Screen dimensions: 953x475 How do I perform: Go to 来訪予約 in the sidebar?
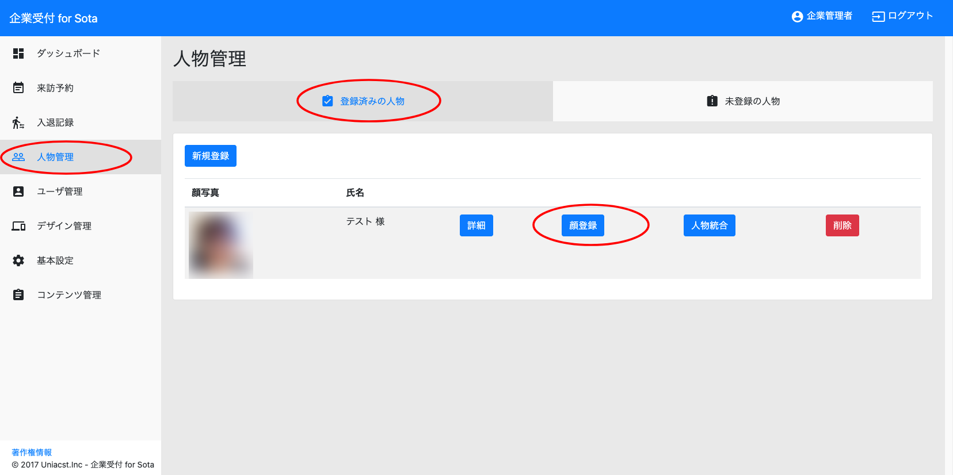click(81, 88)
